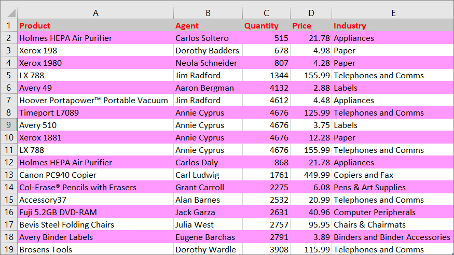Select quantity 3908 cell
The height and width of the screenshot is (255, 454).
click(x=266, y=249)
